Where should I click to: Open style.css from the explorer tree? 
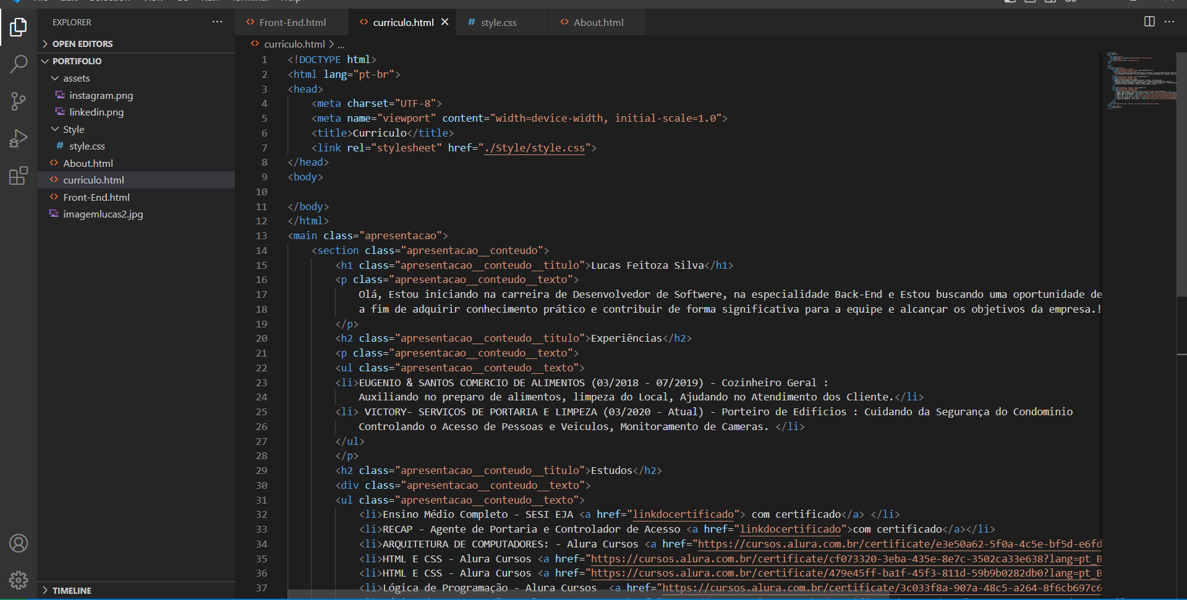(87, 146)
